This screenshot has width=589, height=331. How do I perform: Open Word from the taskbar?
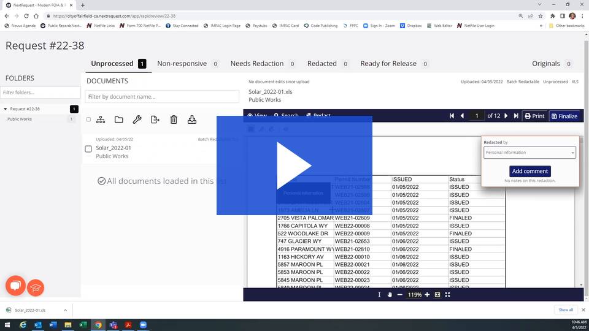(53, 325)
